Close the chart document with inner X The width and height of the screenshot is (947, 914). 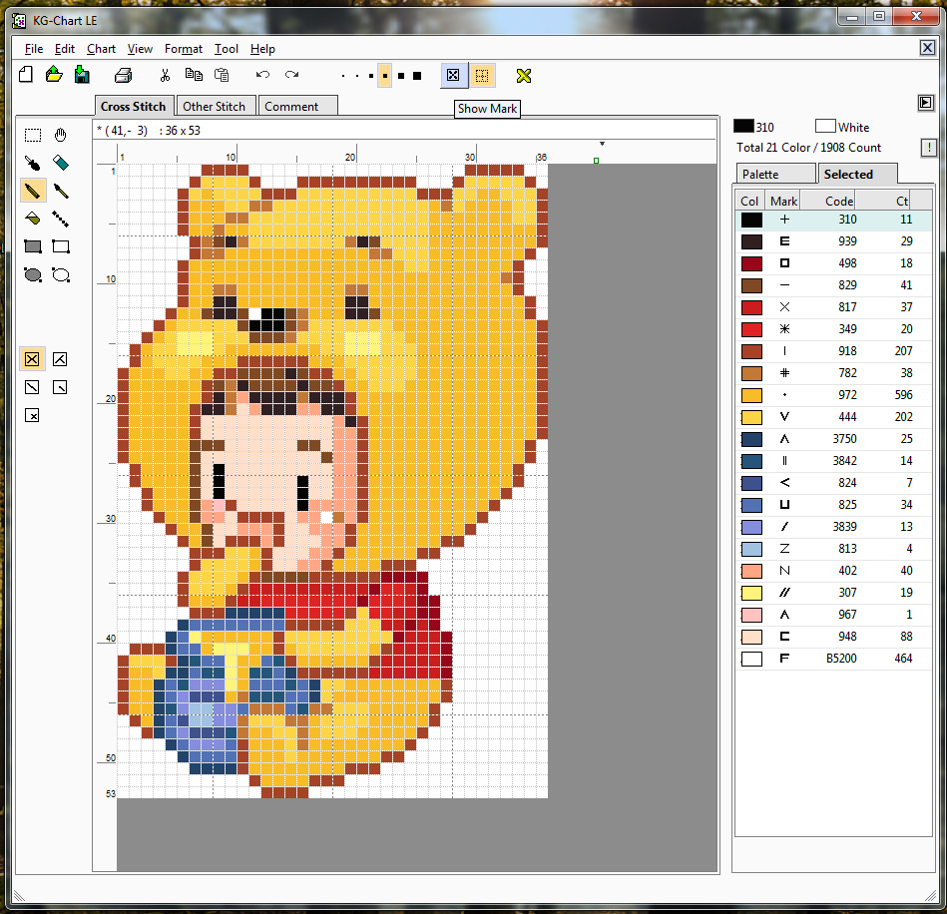point(927,48)
